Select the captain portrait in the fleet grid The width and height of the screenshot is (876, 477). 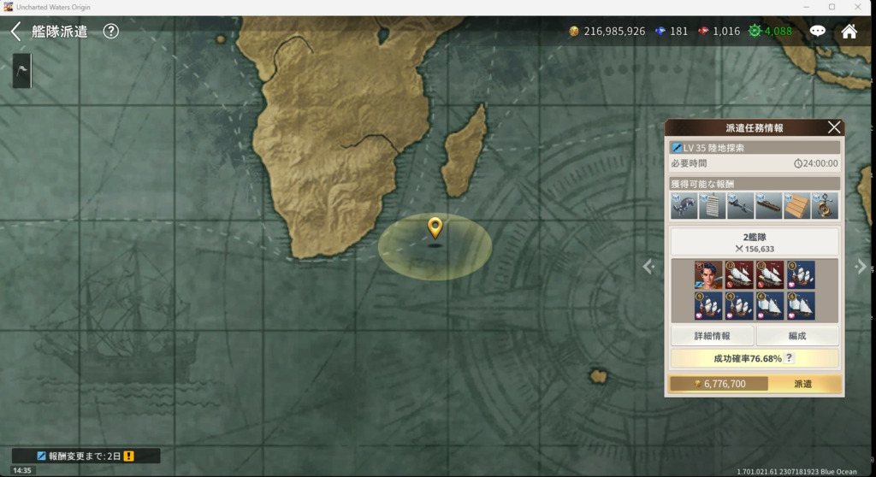click(708, 274)
